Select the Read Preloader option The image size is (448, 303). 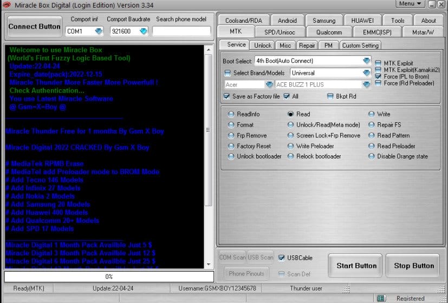(x=371, y=146)
